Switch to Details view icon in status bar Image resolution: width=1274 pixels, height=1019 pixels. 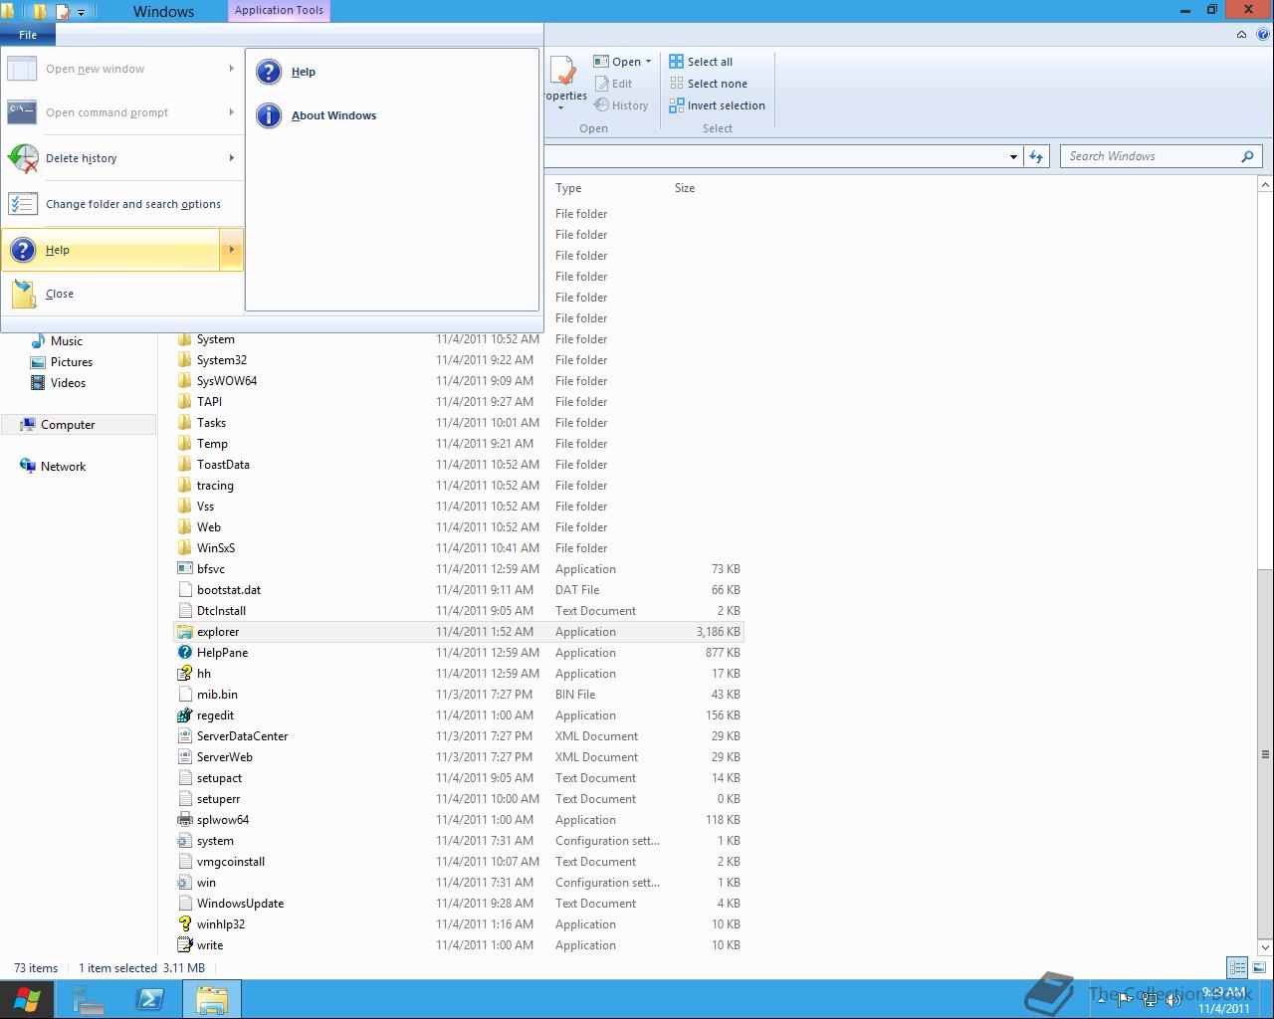tap(1237, 967)
